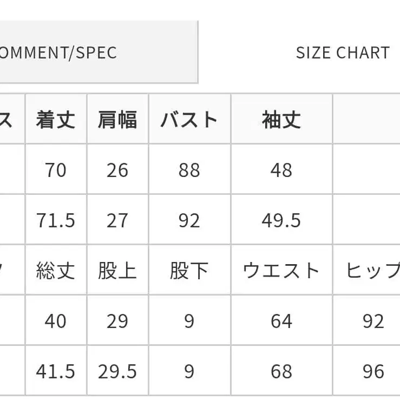Click the 股下 header cell
400x400 pixels.
coord(188,271)
